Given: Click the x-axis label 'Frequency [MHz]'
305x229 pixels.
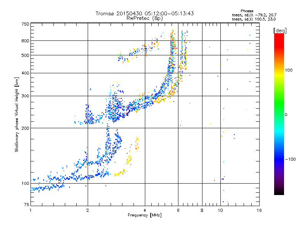Looking at the screenshot, I should click(x=144, y=215).
